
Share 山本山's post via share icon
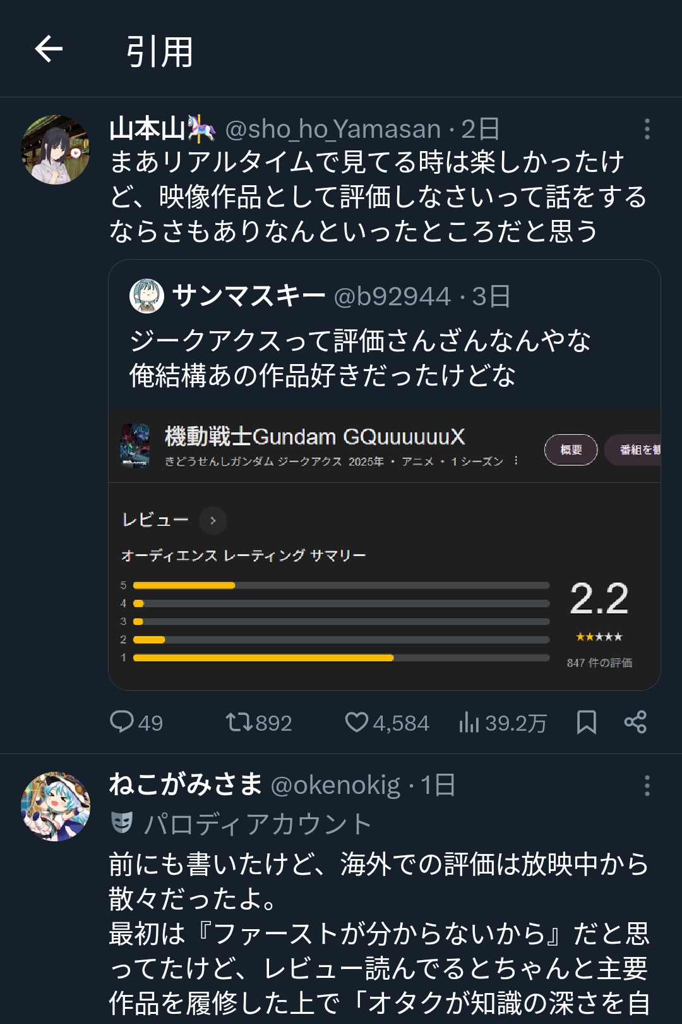[635, 722]
